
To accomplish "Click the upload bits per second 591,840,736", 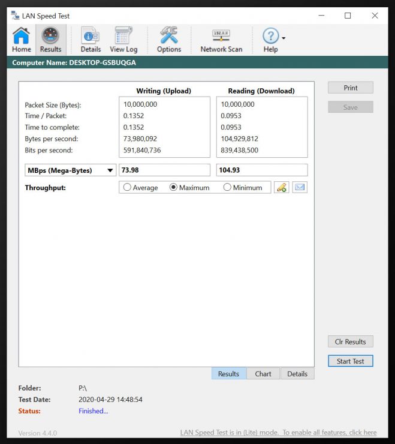I will 142,150.
